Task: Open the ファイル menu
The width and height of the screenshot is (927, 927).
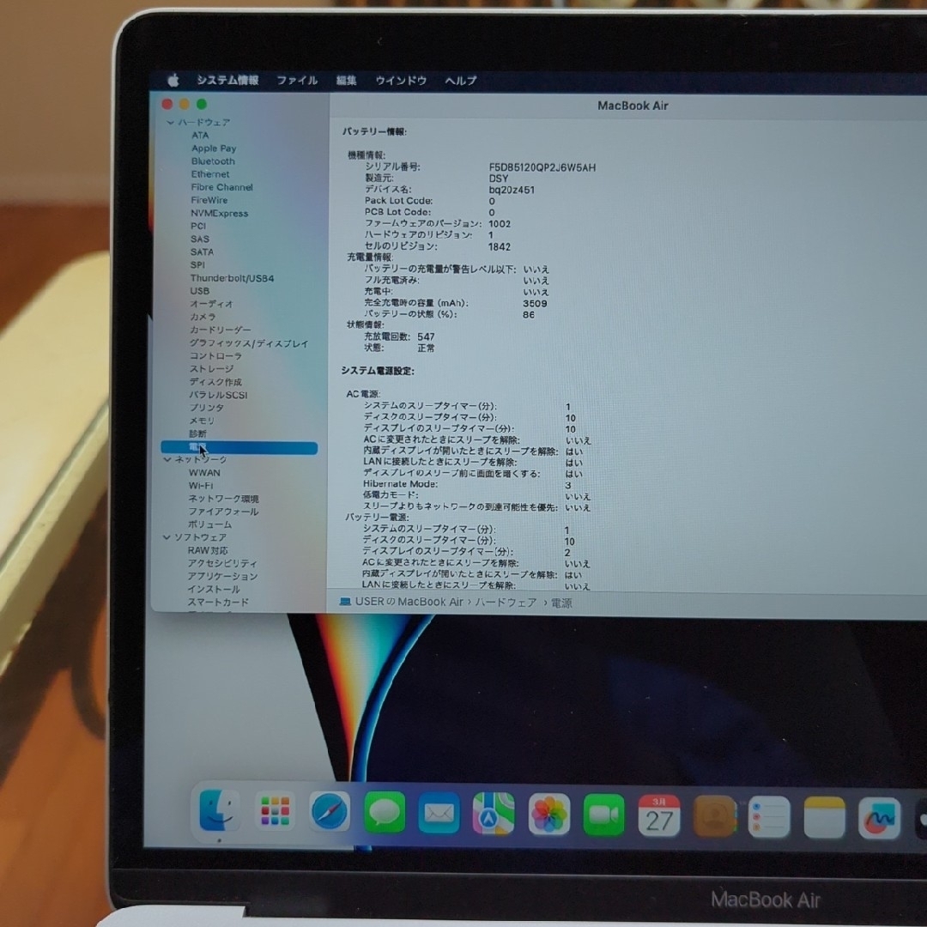Action: [297, 80]
